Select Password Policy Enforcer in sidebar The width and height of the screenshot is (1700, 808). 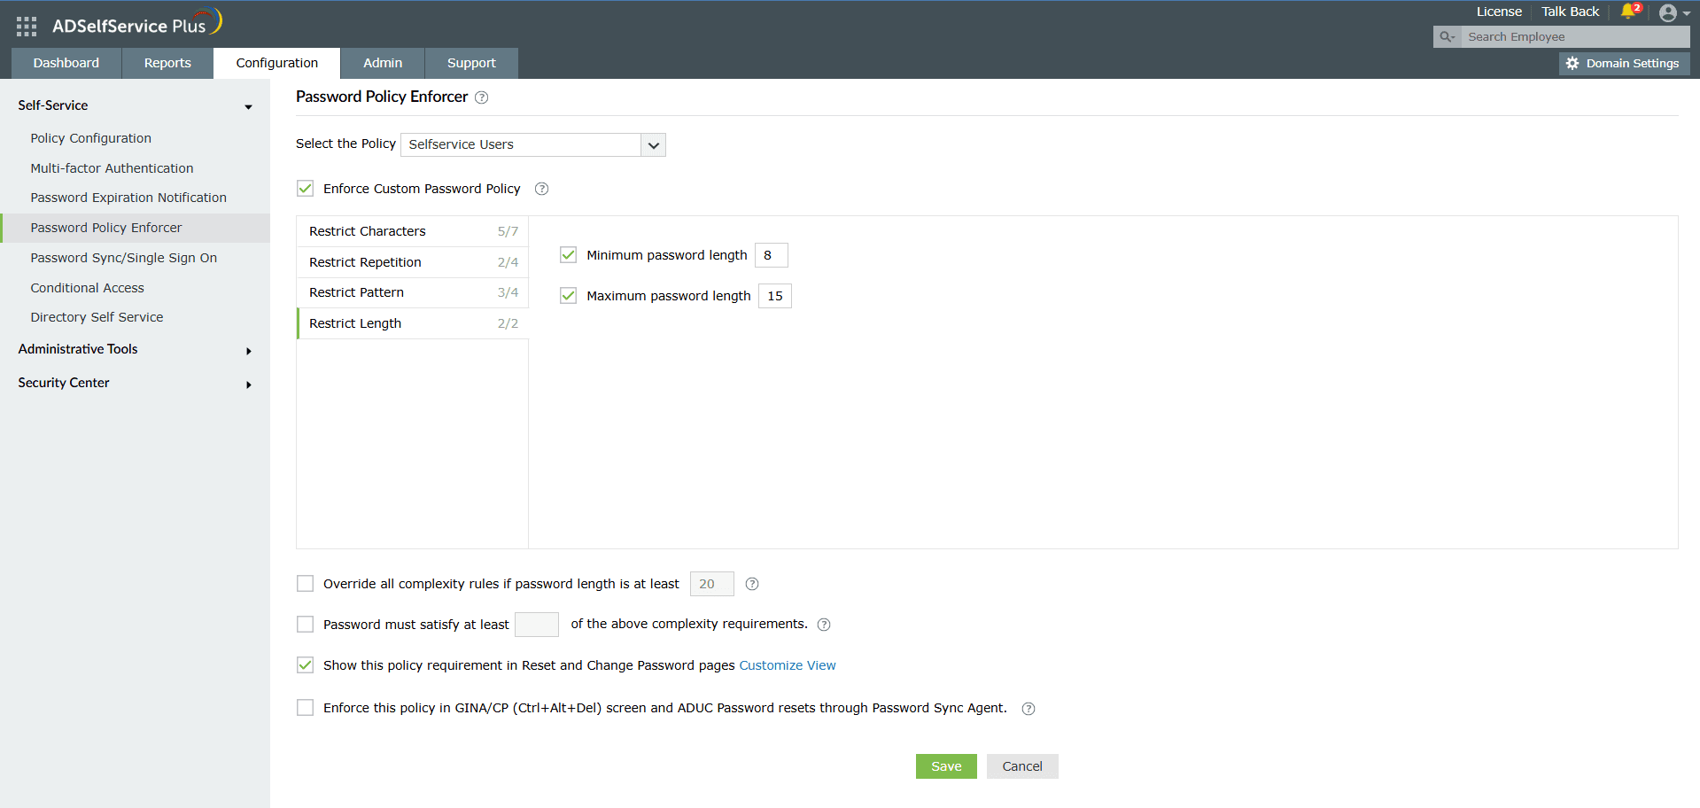pos(135,228)
